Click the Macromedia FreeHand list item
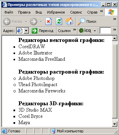The height and width of the screenshot is (135, 119). pos(42,59)
